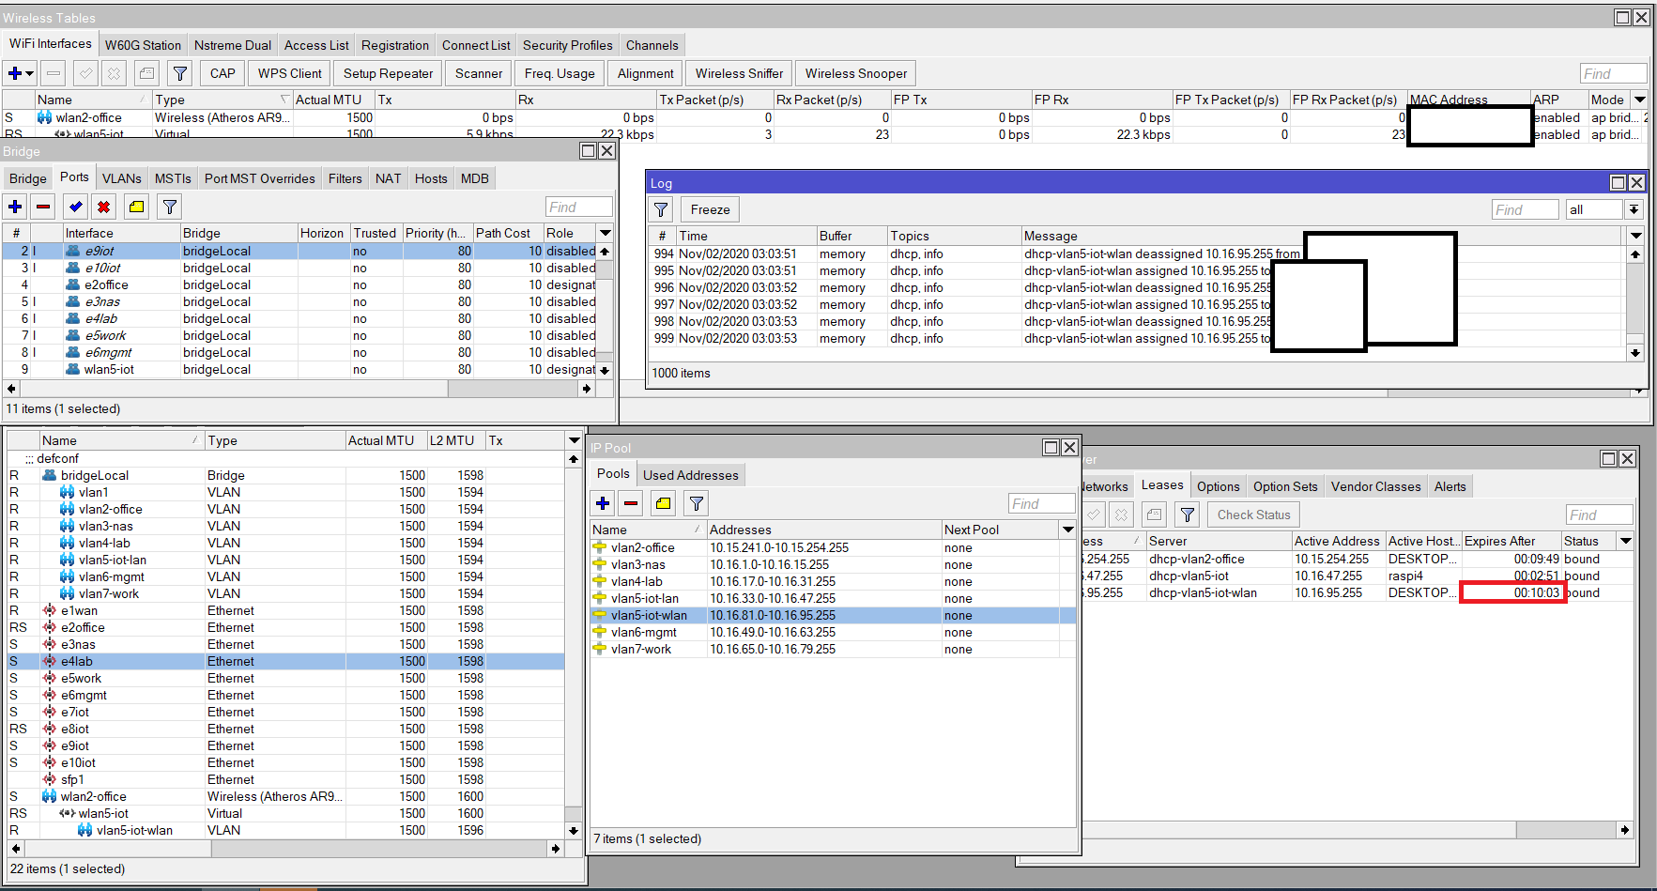This screenshot has height=891, width=1657.
Task: Click the vlan2-office pool icon in IP Pool
Action: pyautogui.click(x=600, y=547)
